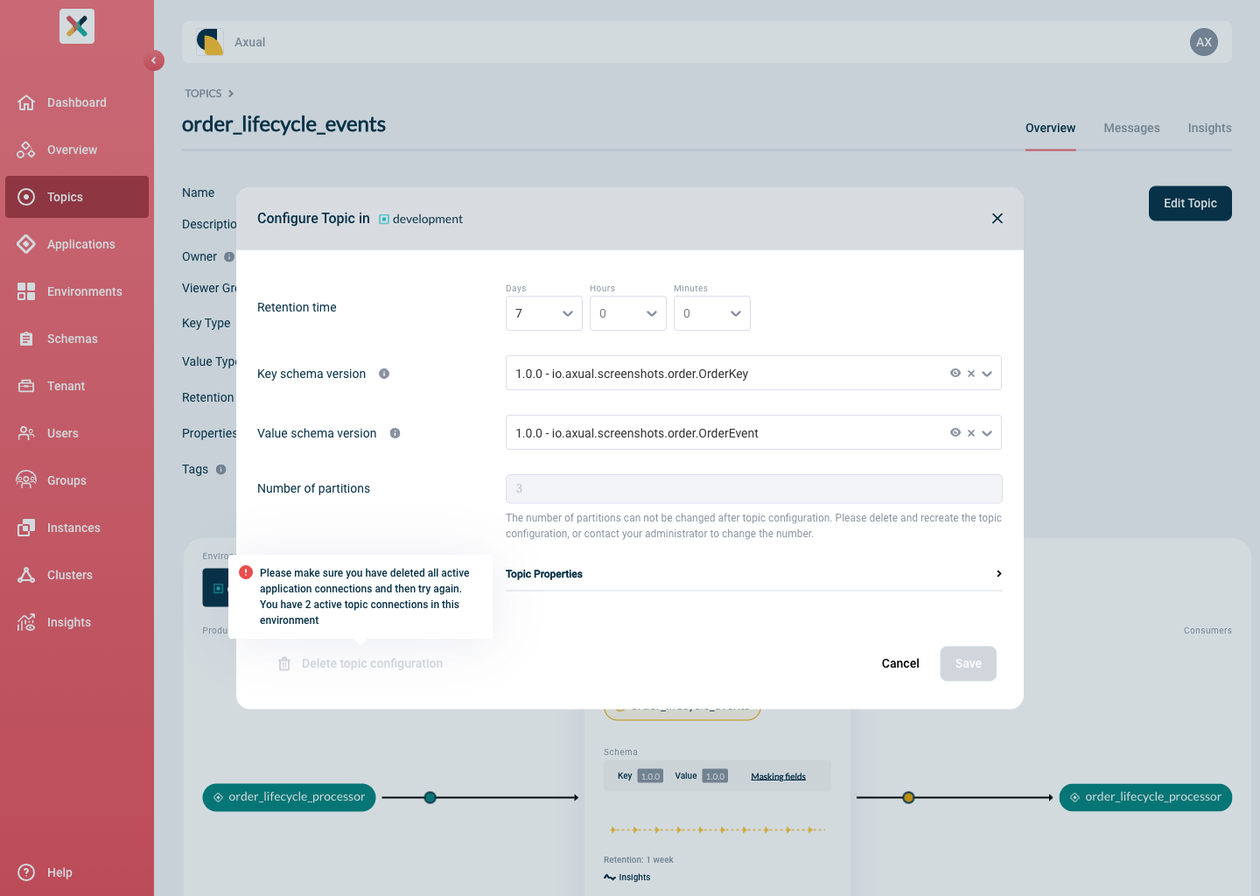Click the Cancel button
Viewport: 1260px width, 896px height.
(900, 663)
